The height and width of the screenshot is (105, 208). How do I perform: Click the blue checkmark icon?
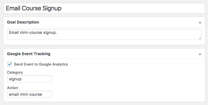(x=10, y=64)
